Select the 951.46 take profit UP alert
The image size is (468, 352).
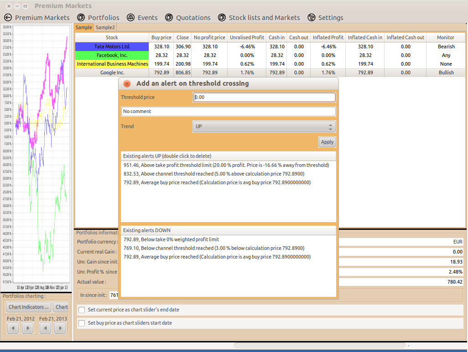click(229, 165)
